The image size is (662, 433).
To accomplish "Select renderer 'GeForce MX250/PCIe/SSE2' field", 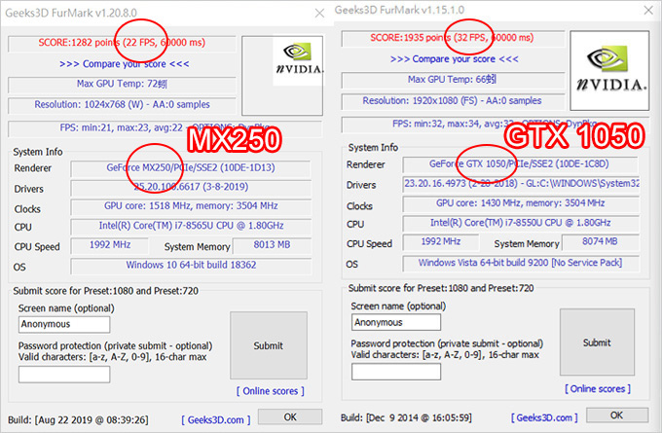I will pyautogui.click(x=191, y=168).
